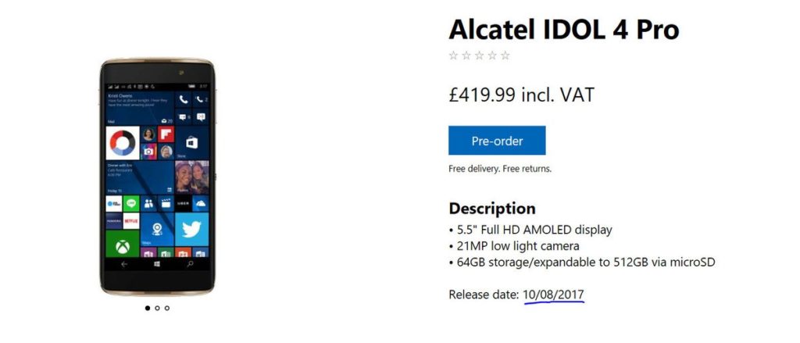Viewport: 800px width, 343px height.
Task: Click the blue Pre-order button
Action: pyautogui.click(x=497, y=141)
